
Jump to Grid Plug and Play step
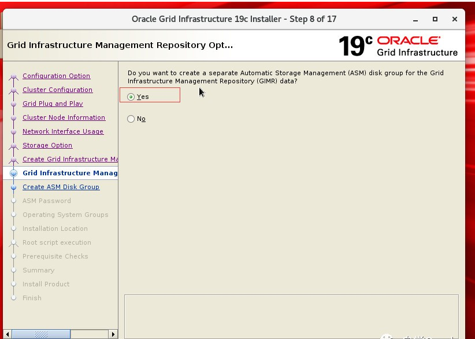(53, 104)
